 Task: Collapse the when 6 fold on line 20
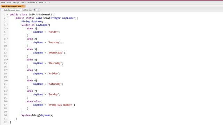(8, 81)
